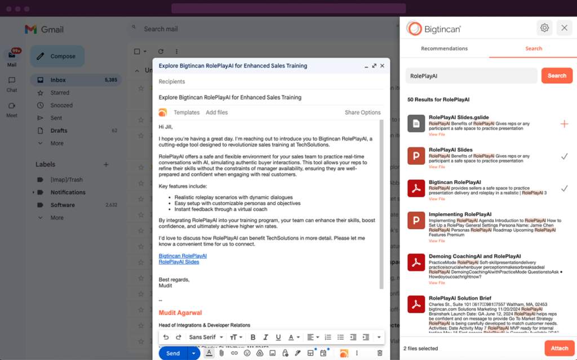This screenshot has height=360, width=577.
Task: Click the Recipients field
Action: coord(271,82)
